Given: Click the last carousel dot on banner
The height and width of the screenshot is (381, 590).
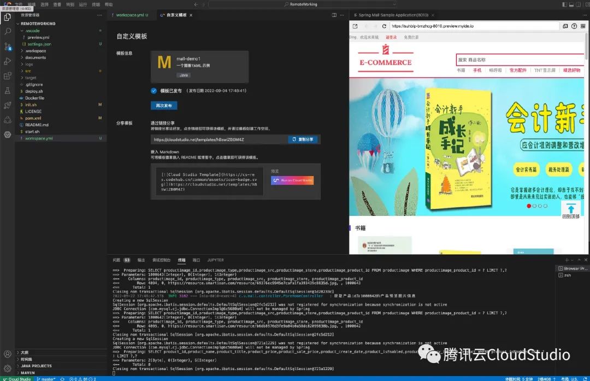Looking at the screenshot, I should (546, 206).
